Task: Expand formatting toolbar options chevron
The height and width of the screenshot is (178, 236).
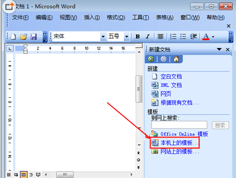Action: click(231, 37)
